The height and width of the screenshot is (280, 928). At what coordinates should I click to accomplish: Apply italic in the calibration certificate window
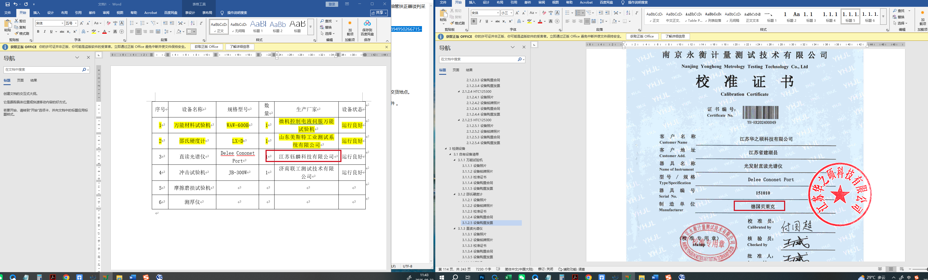480,21
